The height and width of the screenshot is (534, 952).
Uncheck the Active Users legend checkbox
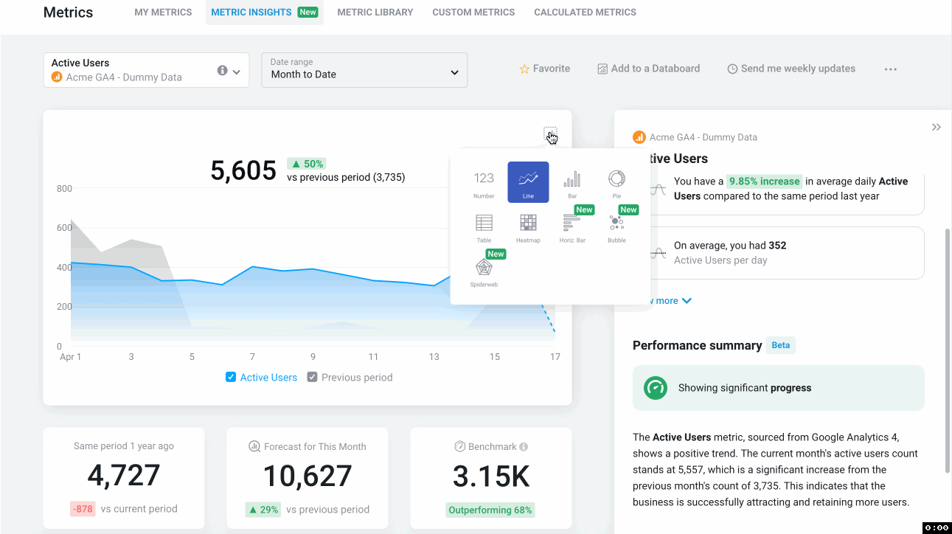tap(231, 377)
